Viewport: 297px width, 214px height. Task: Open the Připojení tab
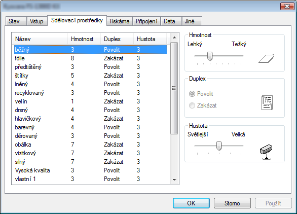tap(146, 21)
